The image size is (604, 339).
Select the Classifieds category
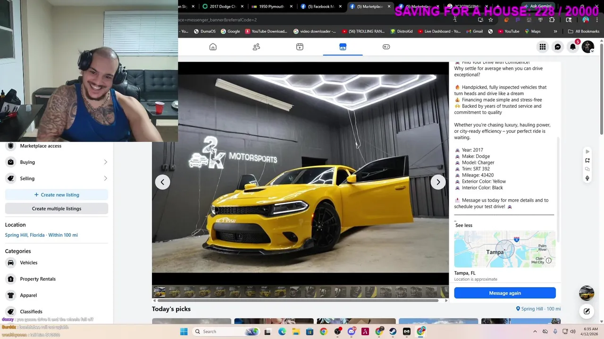point(57,311)
